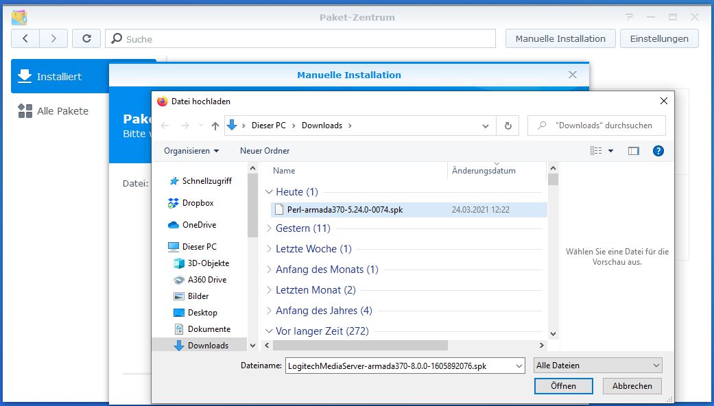714x406 pixels.
Task: Open view options dropdown arrow
Action: [x=610, y=151]
